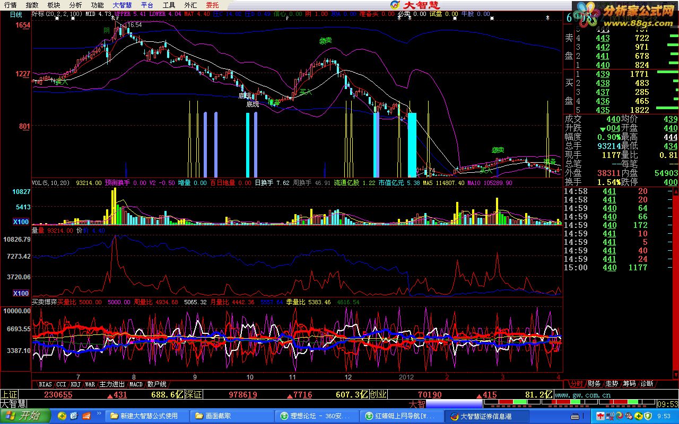
Task: Open the 工具 menu
Action: pyautogui.click(x=169, y=5)
